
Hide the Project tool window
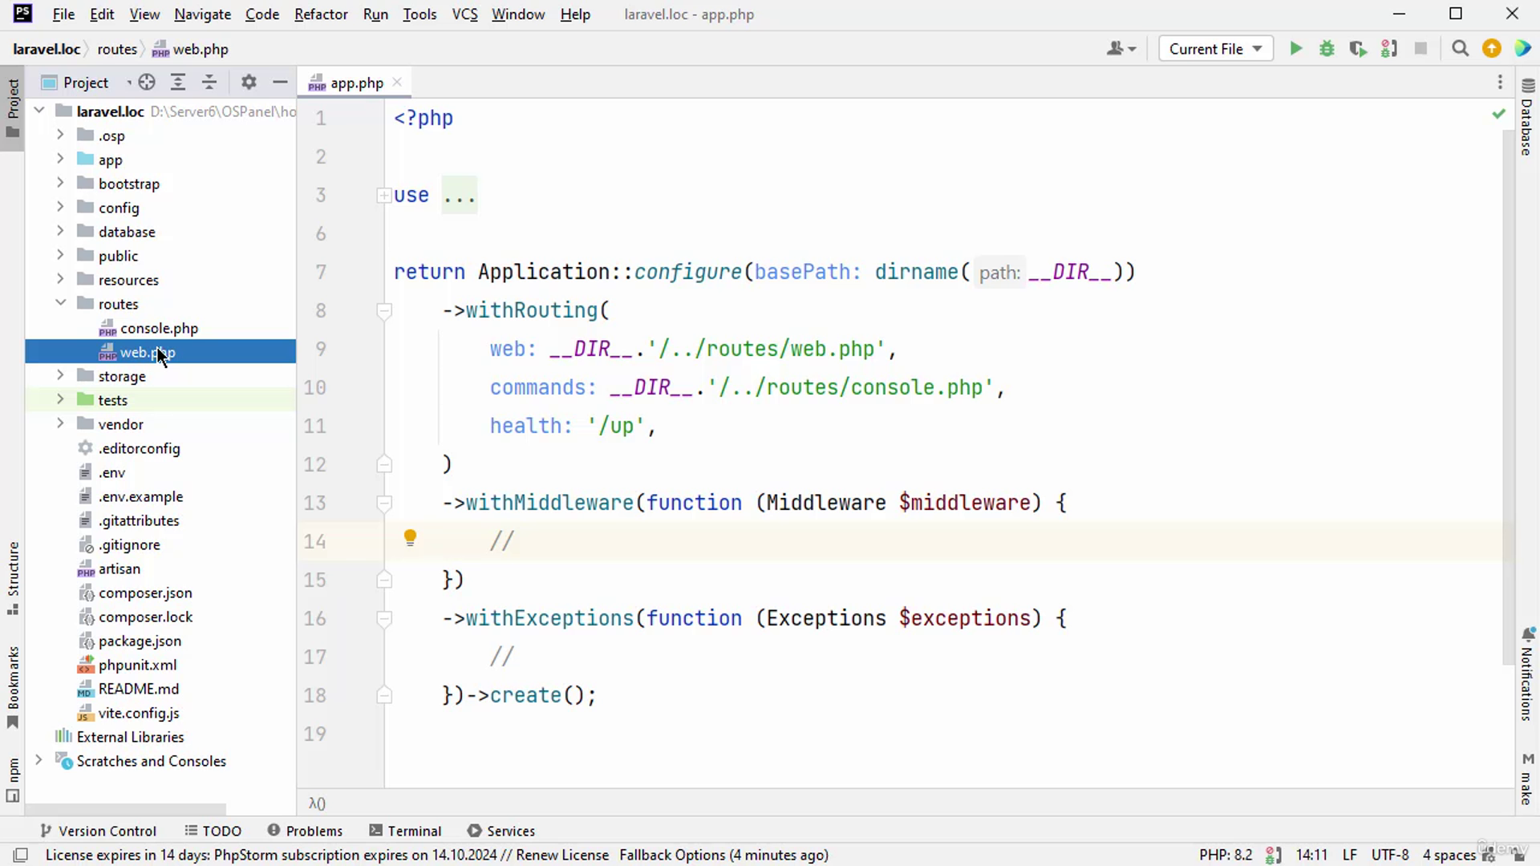pos(280,82)
